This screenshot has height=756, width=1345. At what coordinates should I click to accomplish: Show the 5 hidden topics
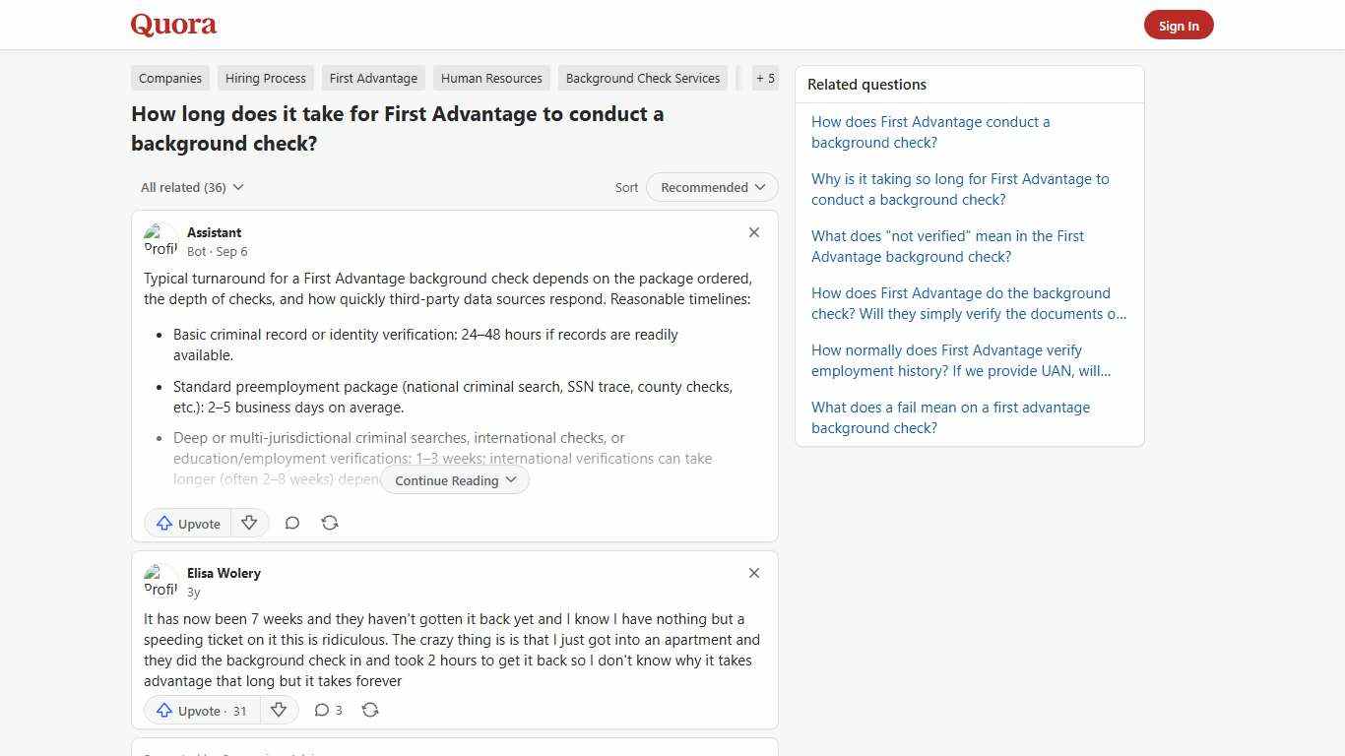point(765,78)
